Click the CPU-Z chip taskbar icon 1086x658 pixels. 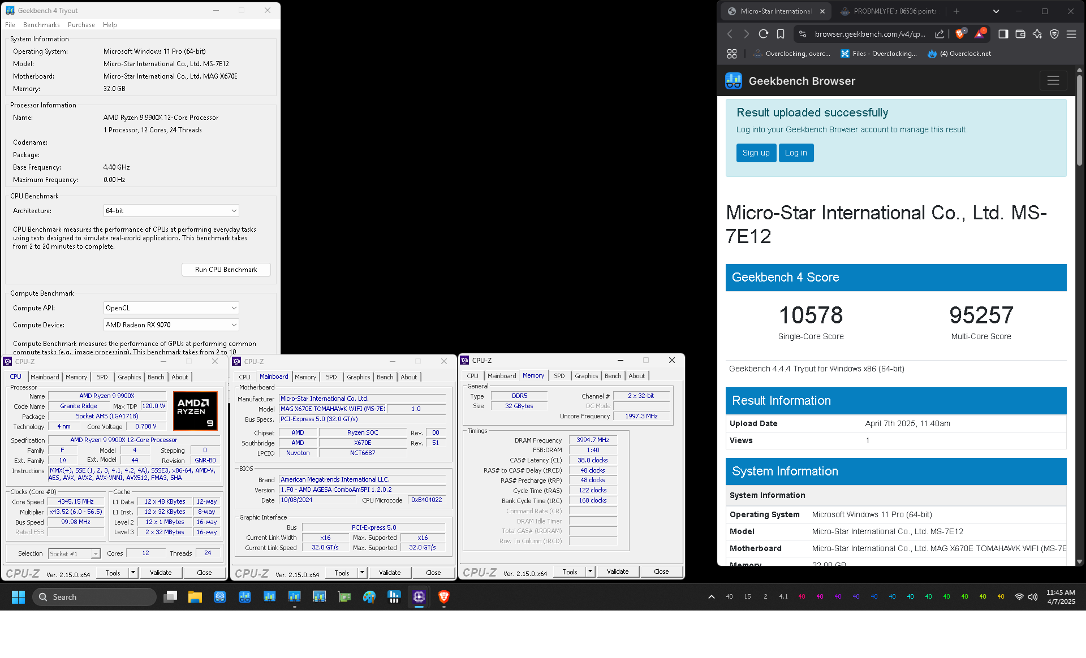point(419,597)
